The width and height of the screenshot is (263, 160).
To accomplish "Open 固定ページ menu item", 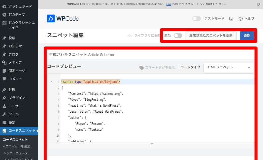I will [x=19, y=71].
